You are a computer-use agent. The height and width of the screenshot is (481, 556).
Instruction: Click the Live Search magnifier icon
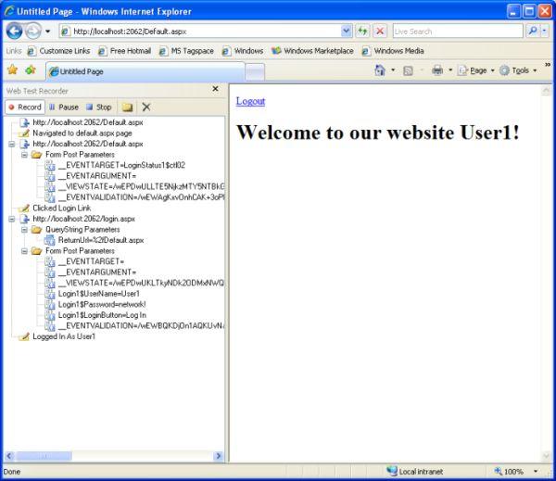[x=535, y=31]
